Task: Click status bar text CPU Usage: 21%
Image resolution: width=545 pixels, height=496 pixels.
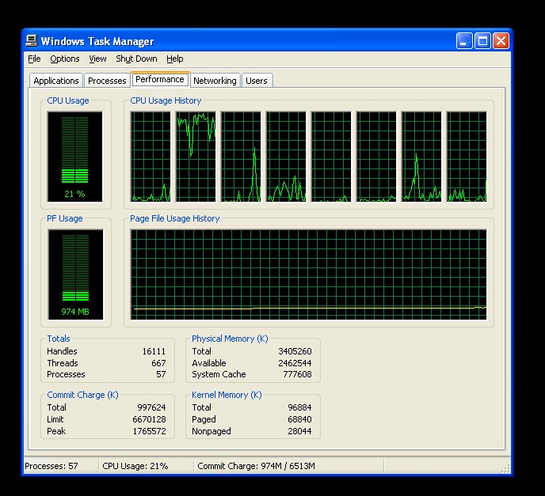Action: [x=135, y=466]
